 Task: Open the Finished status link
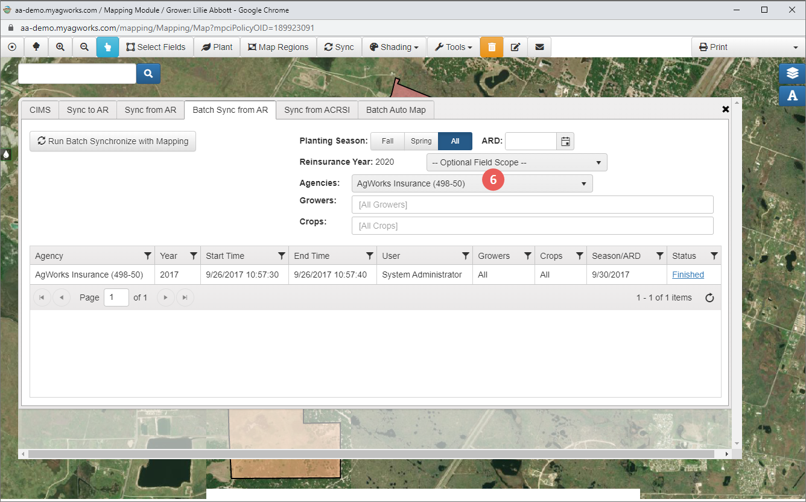point(688,275)
